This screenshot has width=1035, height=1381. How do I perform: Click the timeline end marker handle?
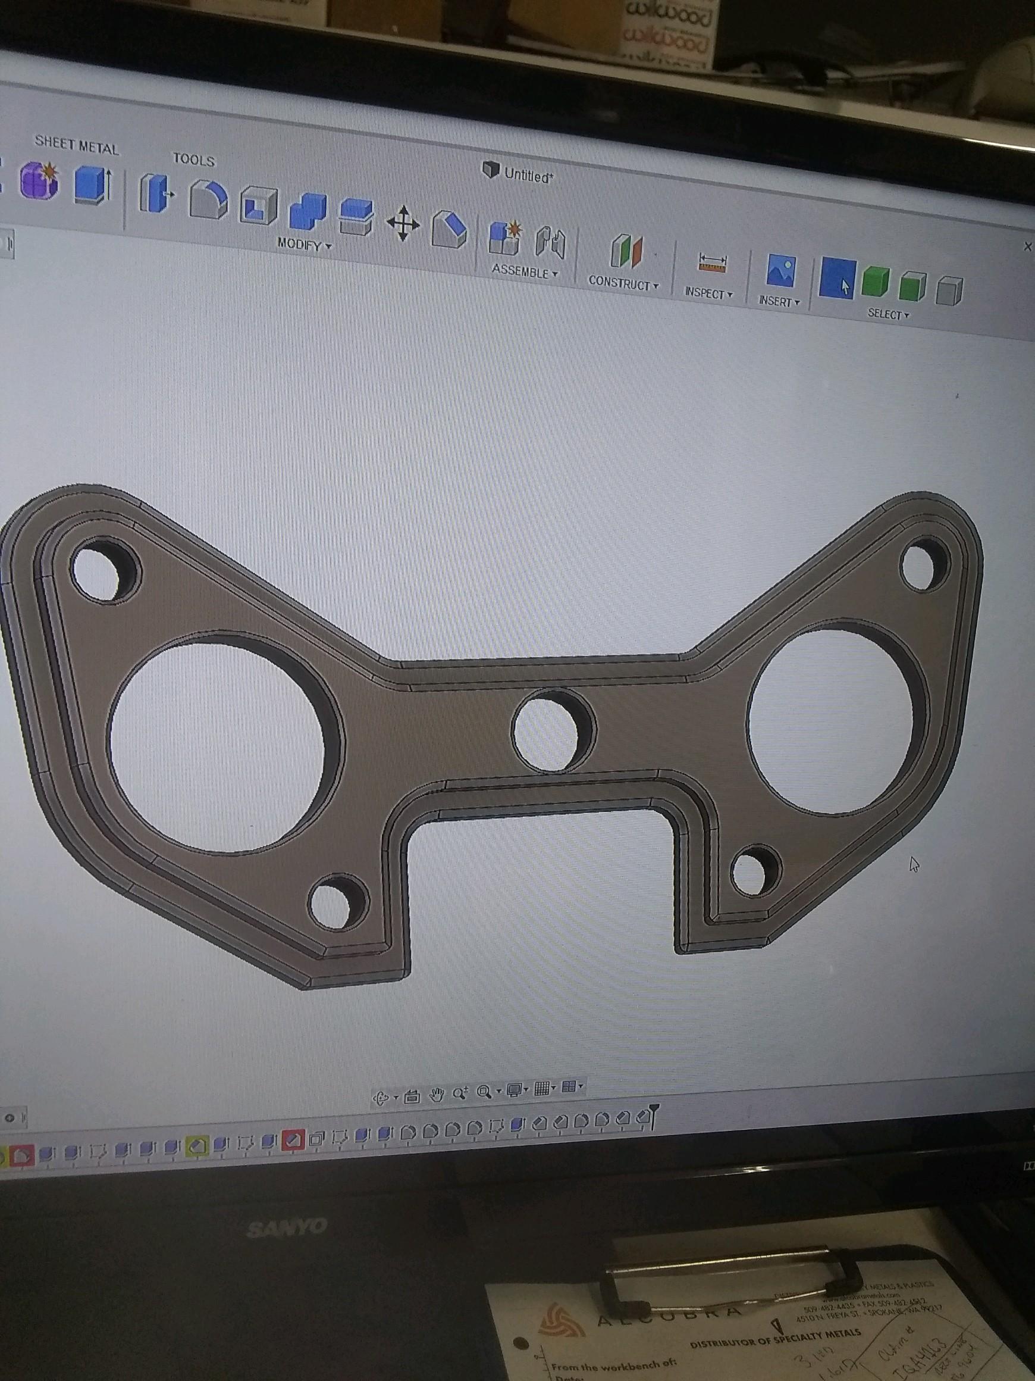653,1116
